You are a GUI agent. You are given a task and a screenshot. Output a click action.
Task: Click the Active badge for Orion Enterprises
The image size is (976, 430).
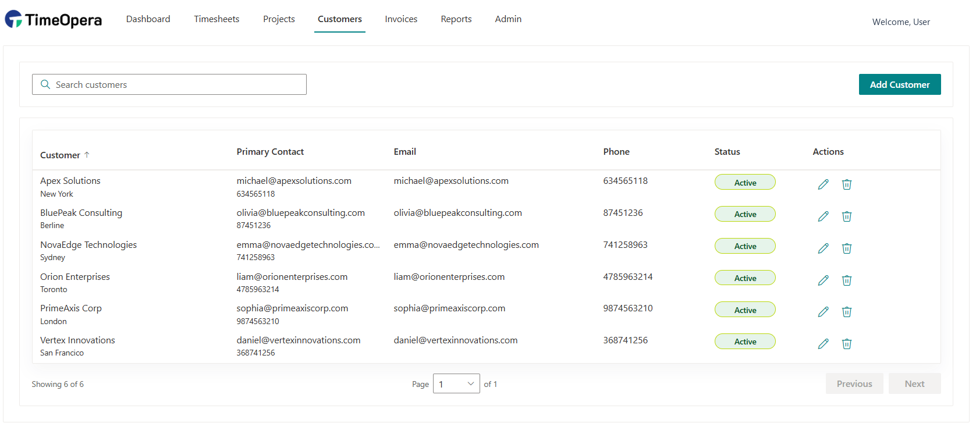click(x=745, y=278)
